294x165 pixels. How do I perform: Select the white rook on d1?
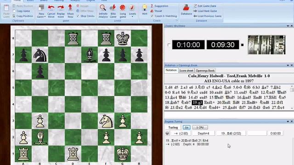73,154
